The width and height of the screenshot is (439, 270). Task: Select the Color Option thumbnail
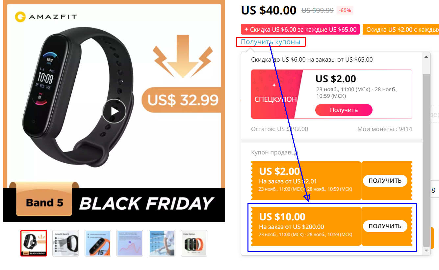(194, 243)
